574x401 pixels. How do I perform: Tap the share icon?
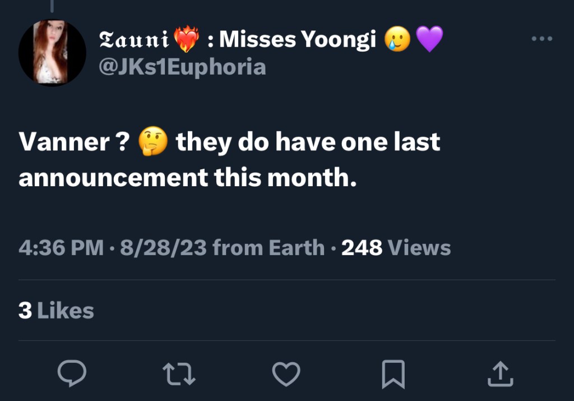(500, 373)
